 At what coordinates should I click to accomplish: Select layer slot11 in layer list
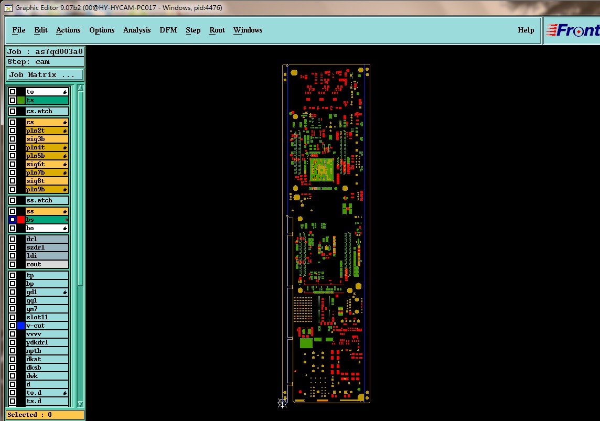coord(47,317)
